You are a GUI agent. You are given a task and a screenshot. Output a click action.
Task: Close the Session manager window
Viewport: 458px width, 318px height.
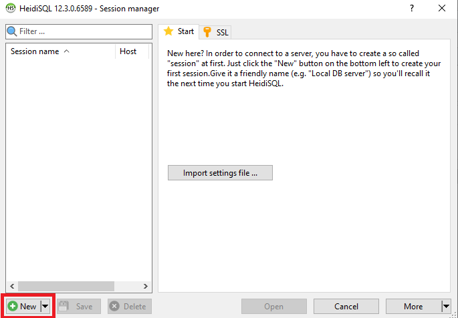coord(442,8)
